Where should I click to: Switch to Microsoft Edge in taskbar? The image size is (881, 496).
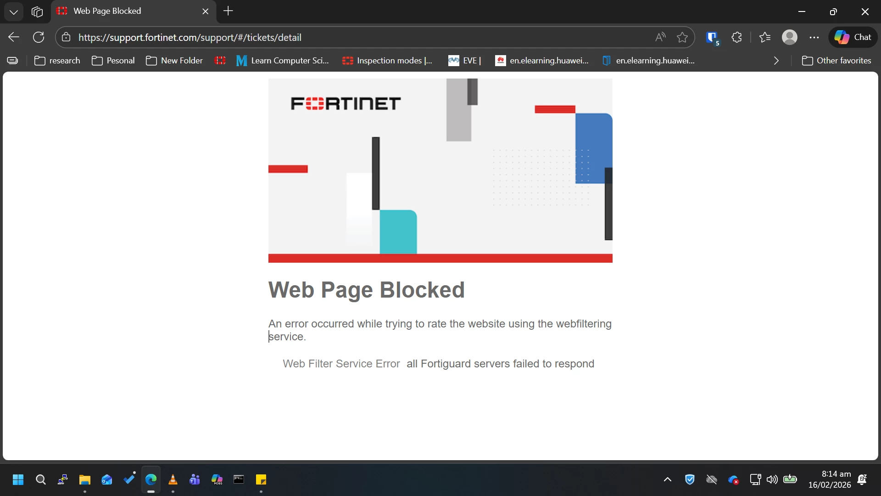coord(151,480)
